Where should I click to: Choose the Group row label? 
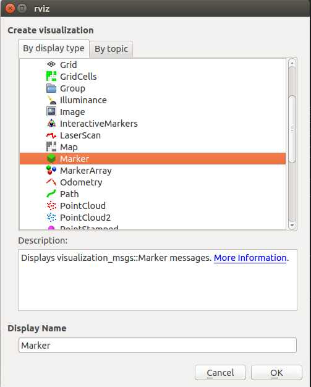coord(72,88)
